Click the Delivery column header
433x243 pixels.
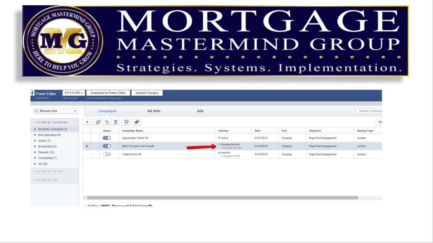(x=223, y=131)
